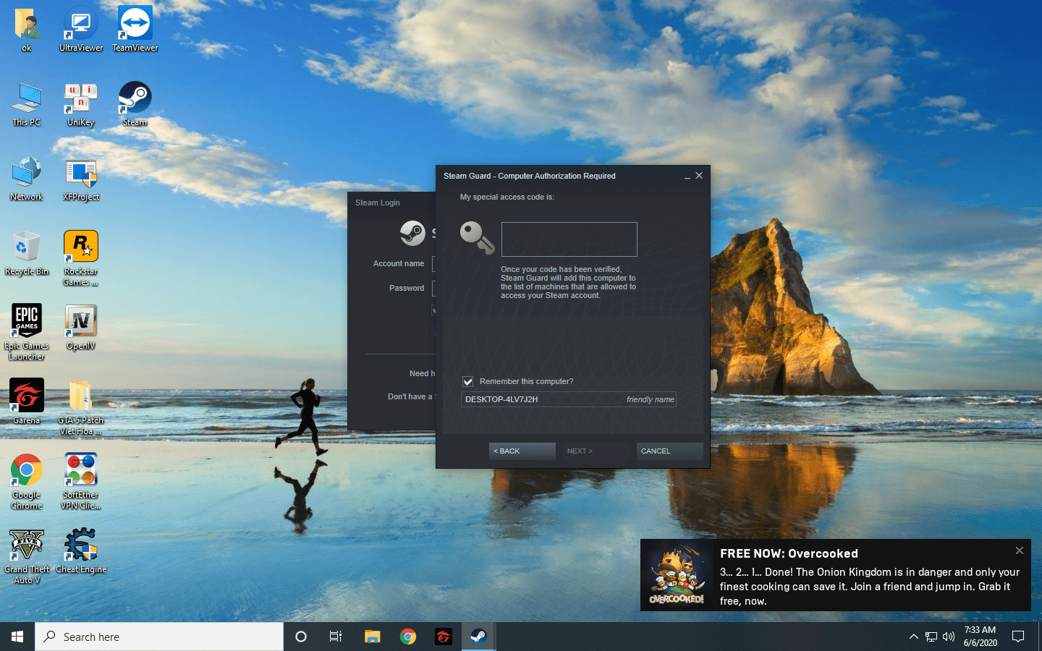Click the key icon in Steam Guard
1042x651 pixels.
[x=477, y=238]
